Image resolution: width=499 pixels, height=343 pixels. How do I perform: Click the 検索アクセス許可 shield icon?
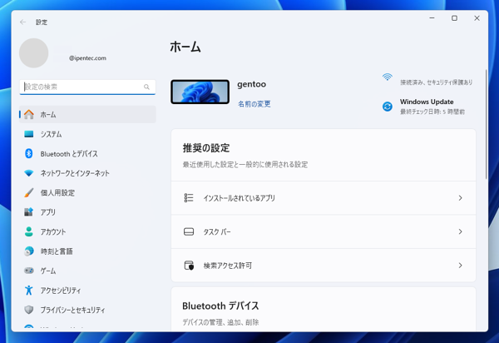click(x=189, y=266)
